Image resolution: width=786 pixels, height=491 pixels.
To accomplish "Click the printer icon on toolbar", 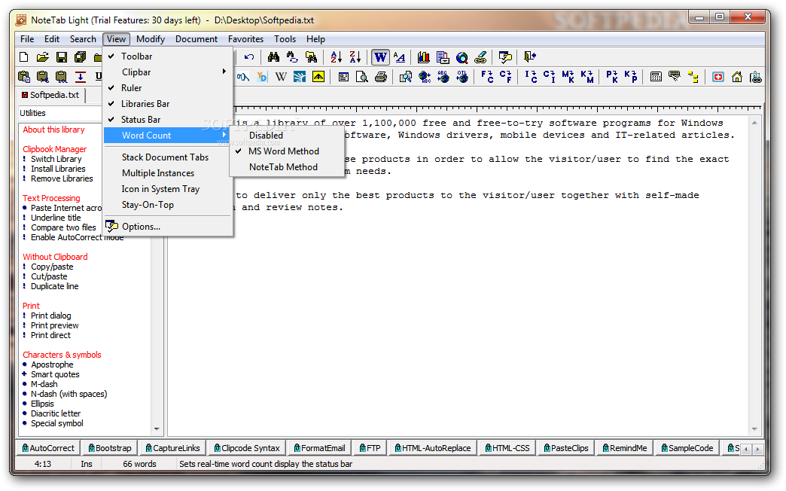I will click(381, 77).
